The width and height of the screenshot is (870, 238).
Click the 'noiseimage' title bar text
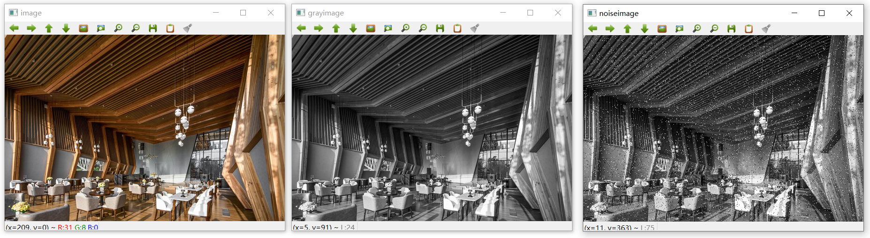(618, 14)
